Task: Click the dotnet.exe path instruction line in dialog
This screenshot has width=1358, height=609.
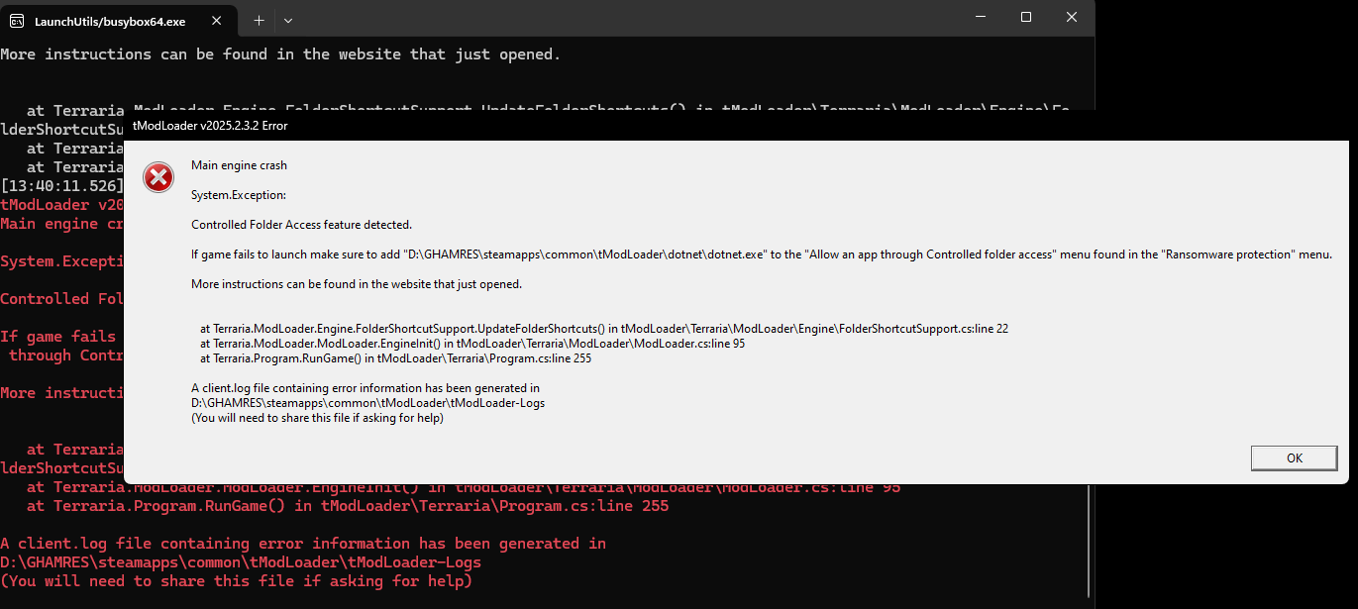Action: 761,254
